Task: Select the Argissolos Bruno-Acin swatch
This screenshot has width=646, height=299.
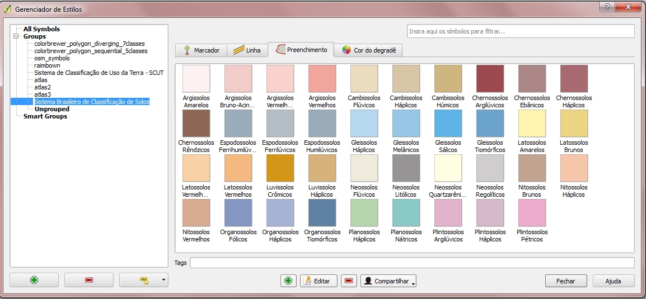Action: coord(238,79)
